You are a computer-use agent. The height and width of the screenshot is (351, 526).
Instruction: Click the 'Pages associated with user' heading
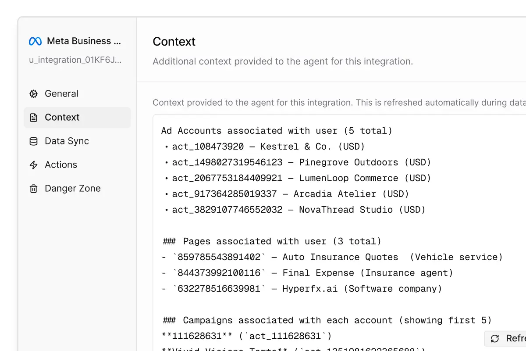point(272,241)
